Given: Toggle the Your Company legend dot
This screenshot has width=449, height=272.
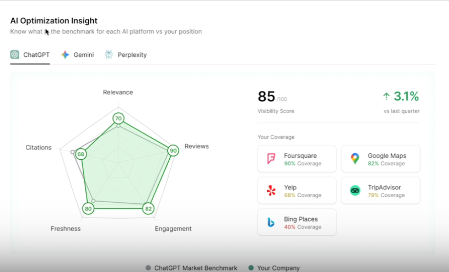Looking at the screenshot, I should (251, 268).
